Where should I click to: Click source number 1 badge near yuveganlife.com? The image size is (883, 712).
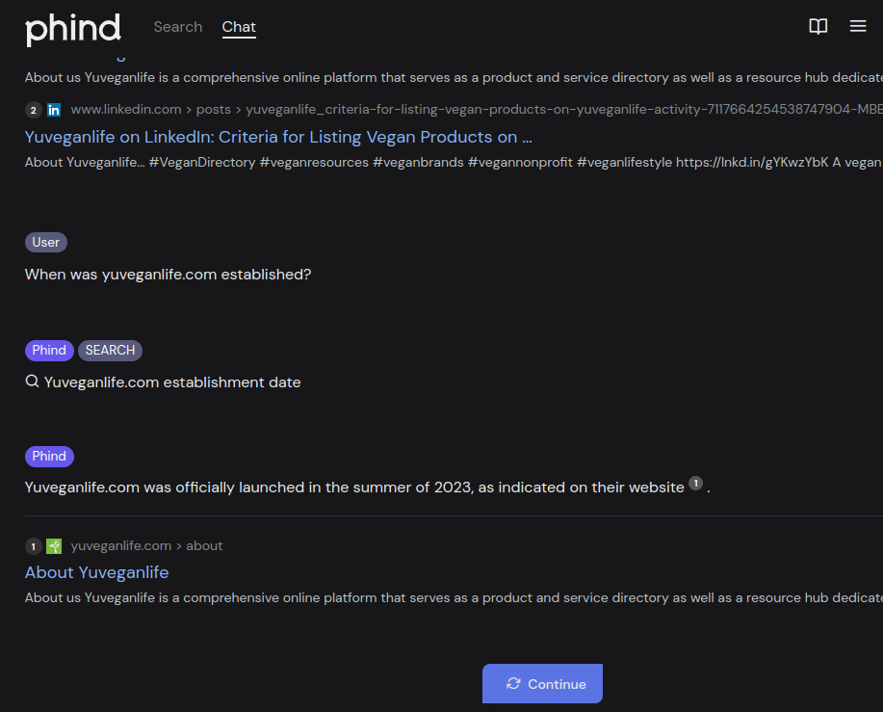(x=34, y=546)
